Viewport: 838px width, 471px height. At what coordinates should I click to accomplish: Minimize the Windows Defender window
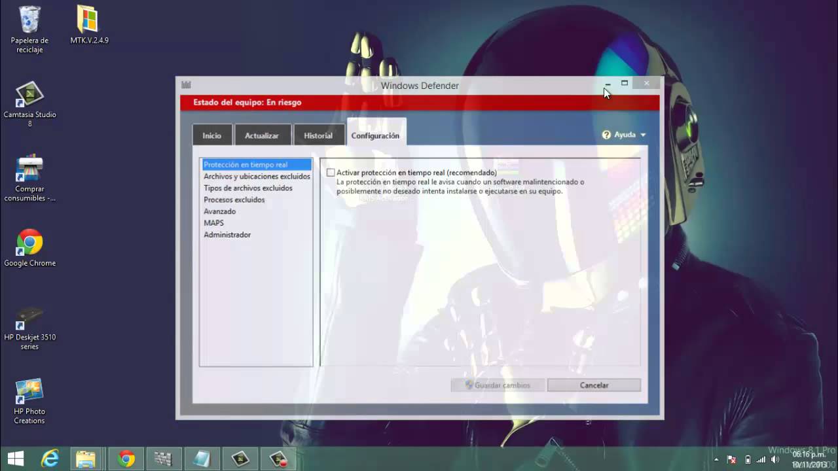(608, 84)
